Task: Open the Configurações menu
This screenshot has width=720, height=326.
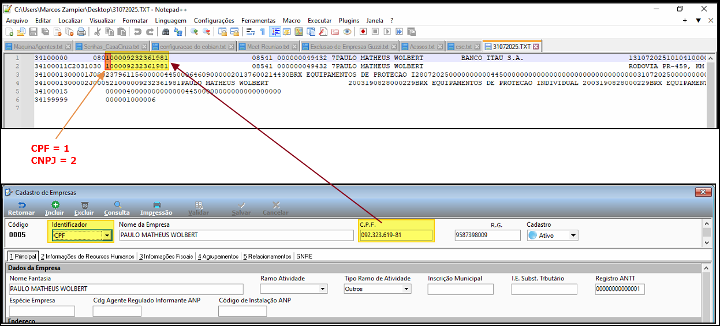Action: (214, 20)
